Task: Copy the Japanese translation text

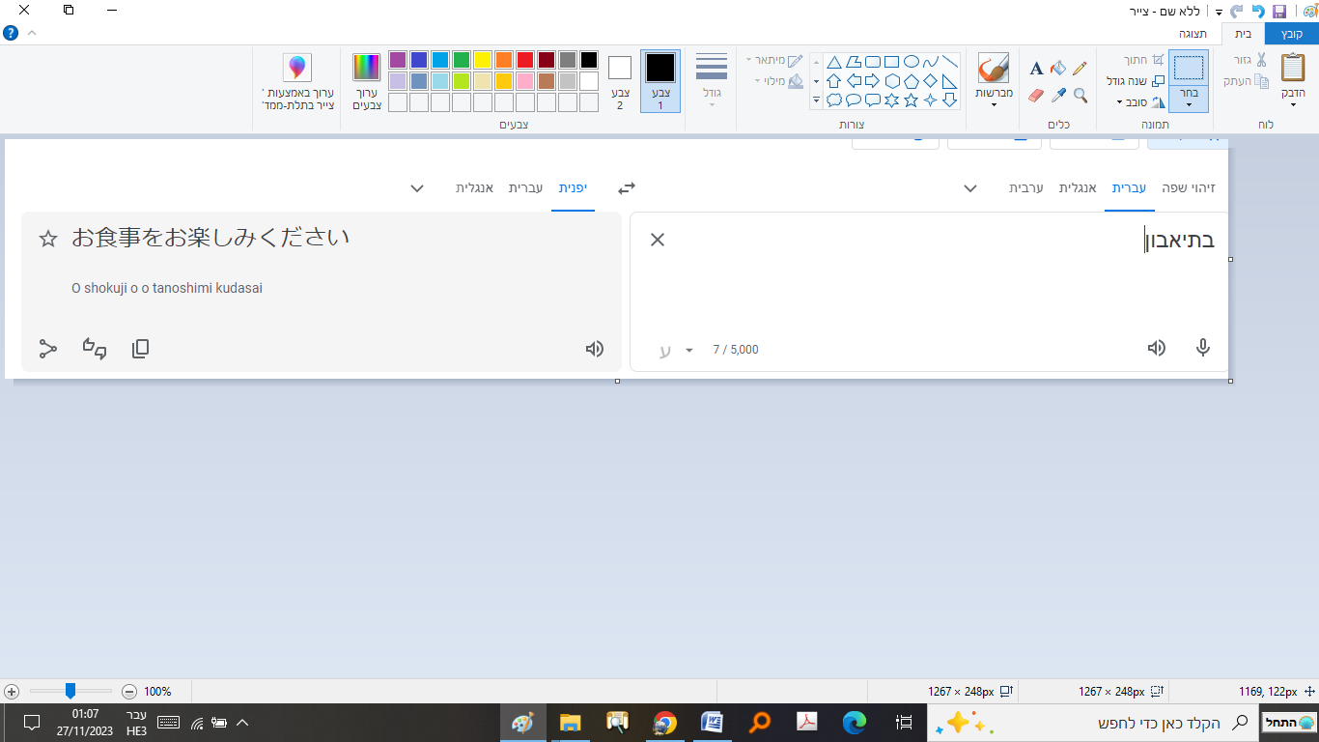Action: (140, 349)
